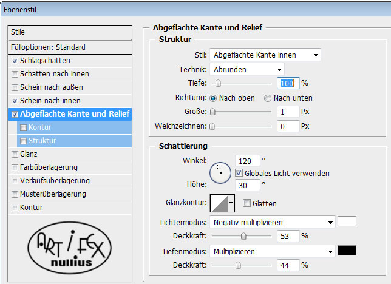Click the white highlight color swatch
The height and width of the screenshot is (284, 391).
[x=347, y=221]
